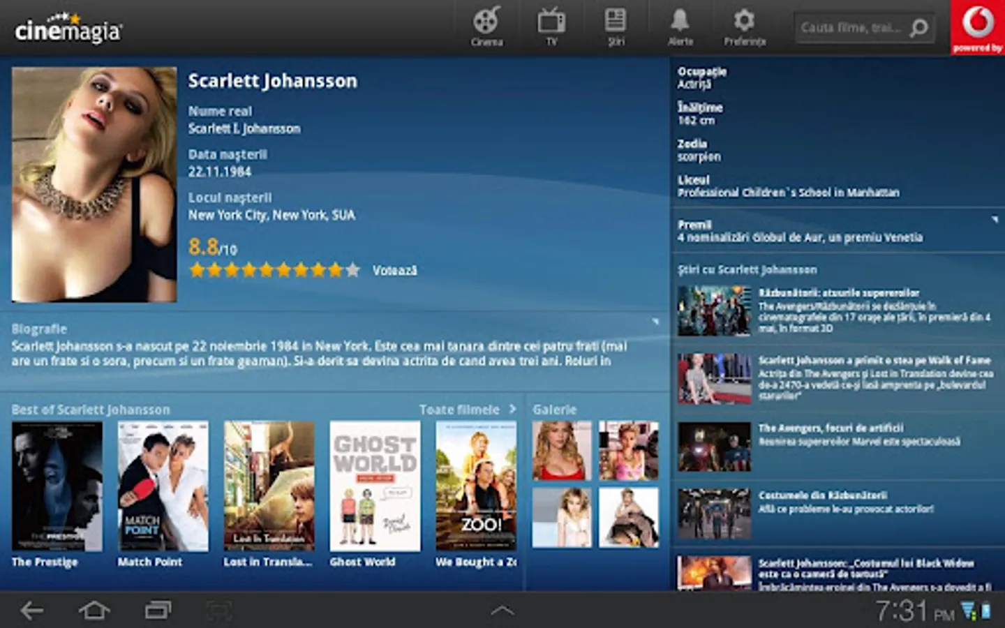Rate using the star rating bar
Image resolution: width=1005 pixels, height=628 pixels.
coord(275,270)
